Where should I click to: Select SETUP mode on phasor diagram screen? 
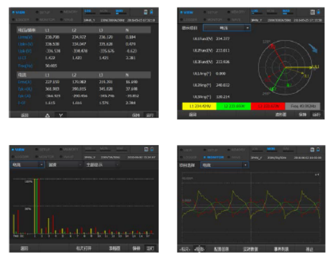pos(211,13)
